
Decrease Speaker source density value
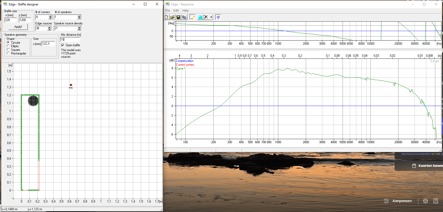[79, 29]
